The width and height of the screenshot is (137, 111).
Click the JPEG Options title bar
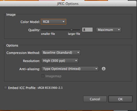68,4
